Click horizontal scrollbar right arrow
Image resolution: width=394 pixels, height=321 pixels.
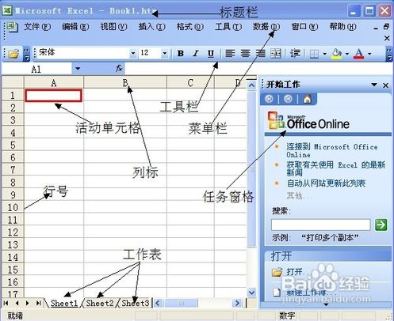237,303
